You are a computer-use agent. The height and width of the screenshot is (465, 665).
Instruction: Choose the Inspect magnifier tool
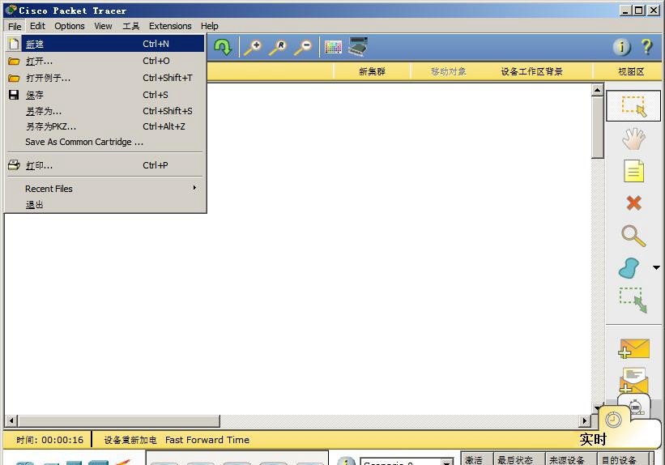[633, 236]
